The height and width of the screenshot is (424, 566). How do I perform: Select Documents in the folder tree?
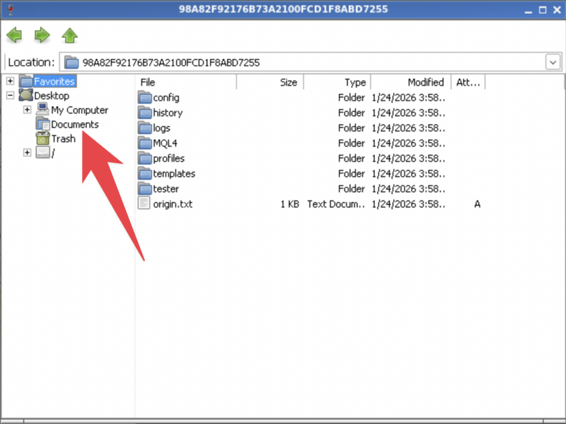click(75, 124)
